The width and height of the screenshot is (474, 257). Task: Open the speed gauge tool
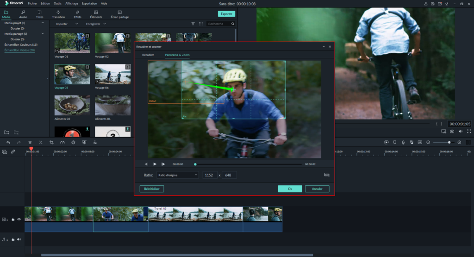62,143
